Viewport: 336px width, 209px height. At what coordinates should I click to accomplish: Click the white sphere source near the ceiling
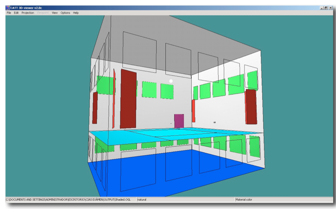171,81
